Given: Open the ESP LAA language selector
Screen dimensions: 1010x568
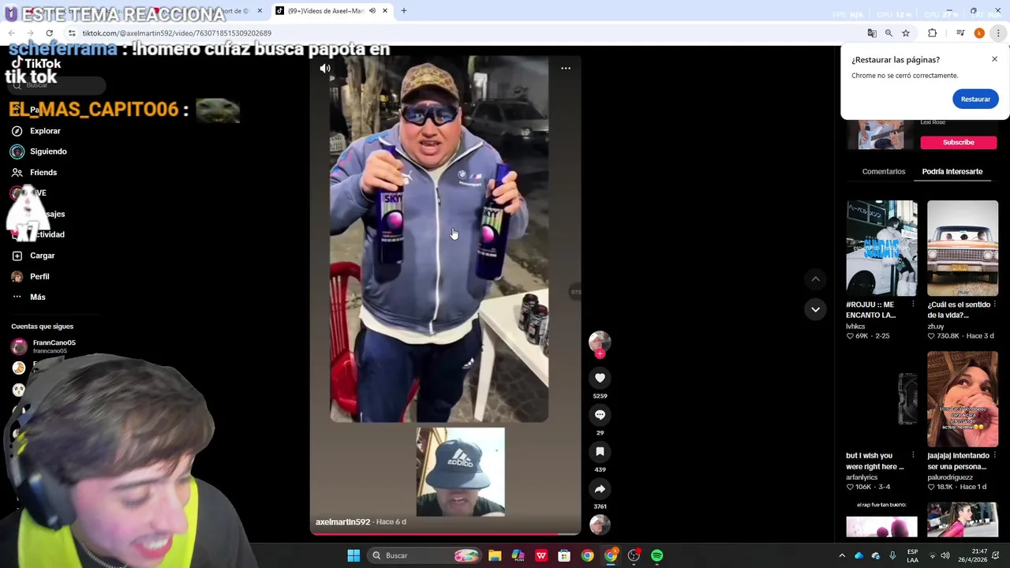Looking at the screenshot, I should tap(912, 555).
